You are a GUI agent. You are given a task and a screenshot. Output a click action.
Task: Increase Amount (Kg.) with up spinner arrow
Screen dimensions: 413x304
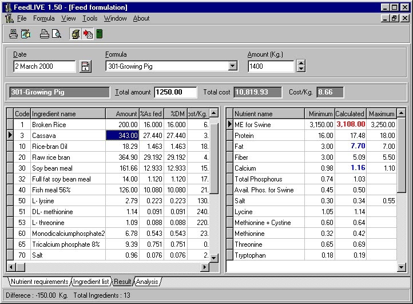coord(301,63)
